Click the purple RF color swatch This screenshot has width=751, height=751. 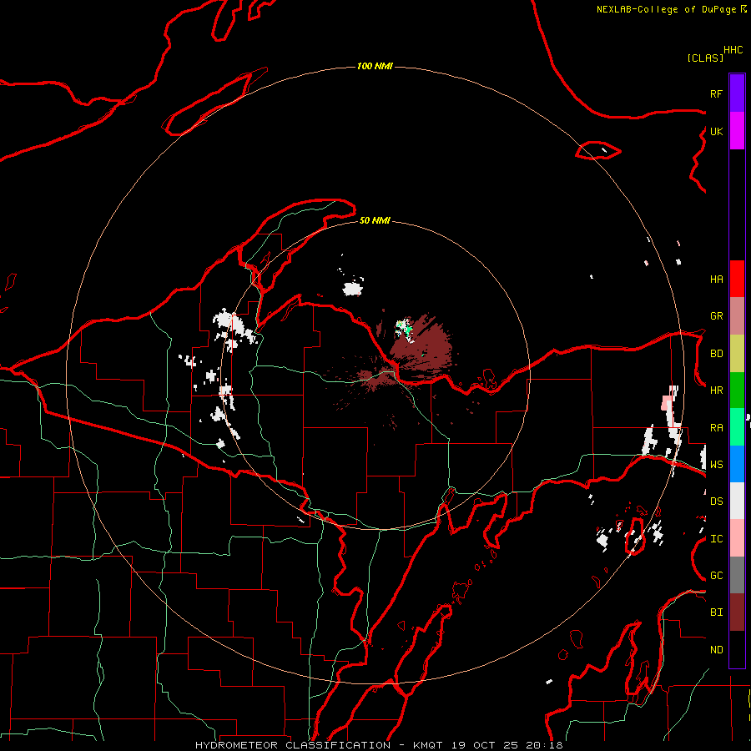pyautogui.click(x=737, y=93)
